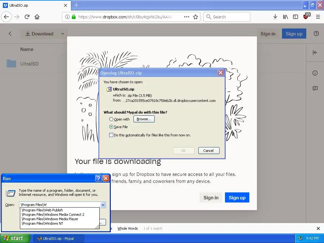The height and width of the screenshot is (243, 324).
Task: Reload the page with the refresh icon
Action: (x=27, y=17)
